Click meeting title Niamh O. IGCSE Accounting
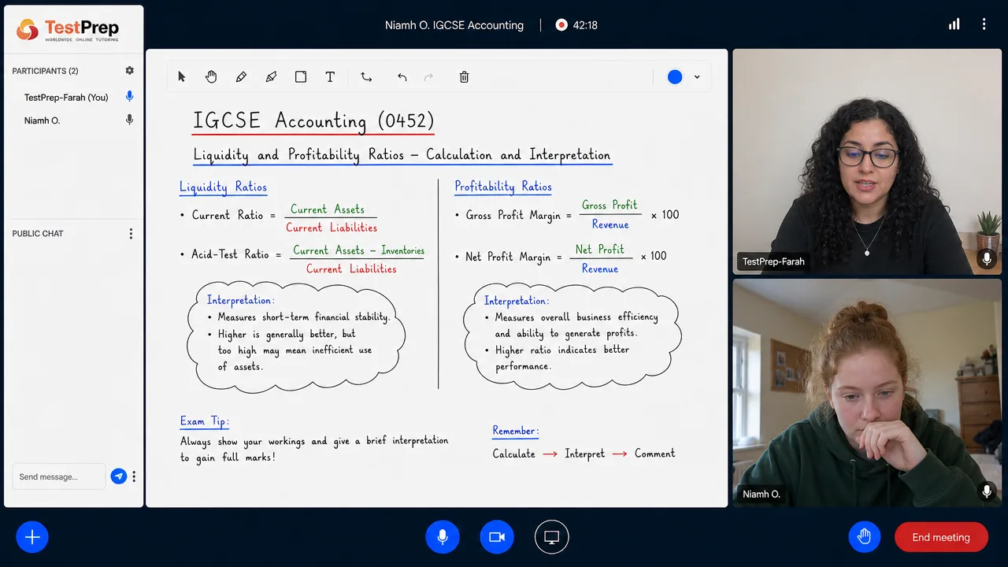Image resolution: width=1008 pixels, height=567 pixels. pyautogui.click(x=454, y=25)
